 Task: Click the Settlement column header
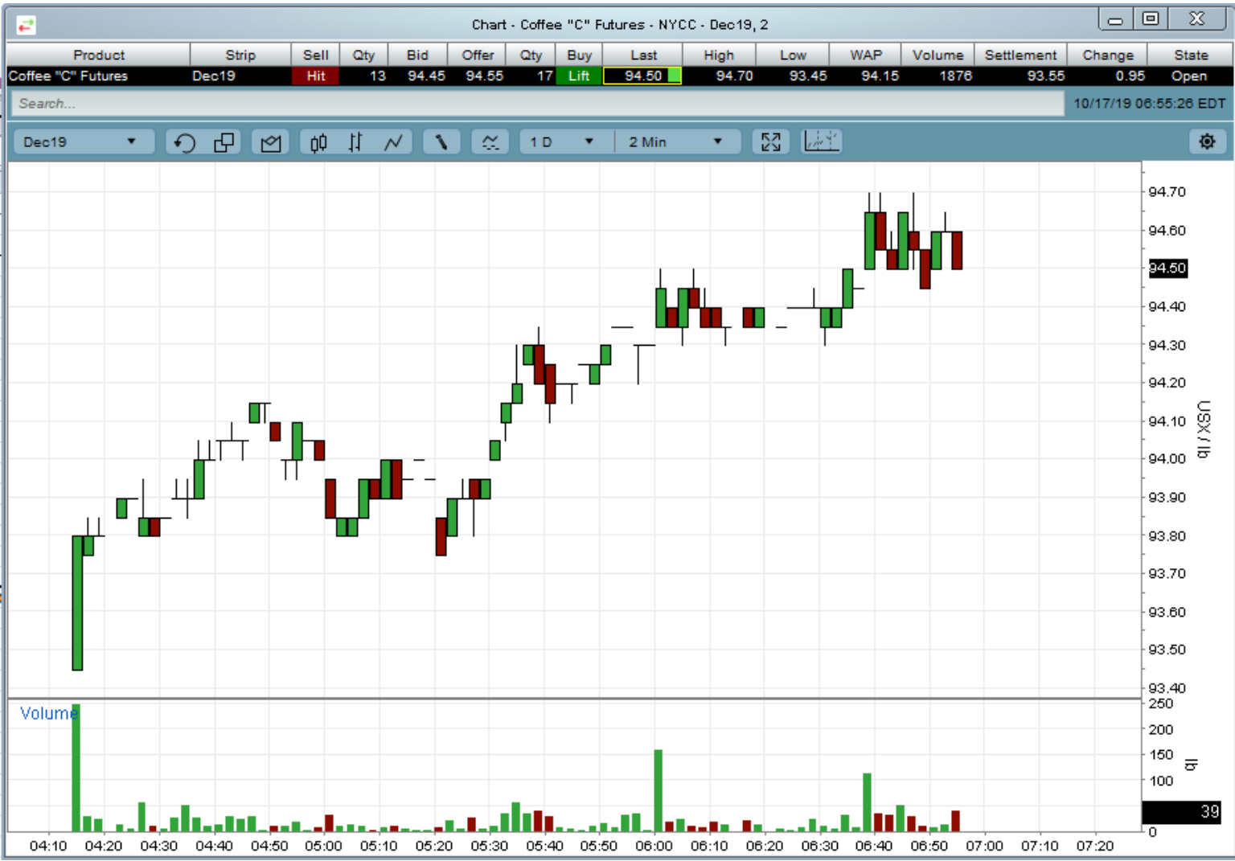[1021, 55]
